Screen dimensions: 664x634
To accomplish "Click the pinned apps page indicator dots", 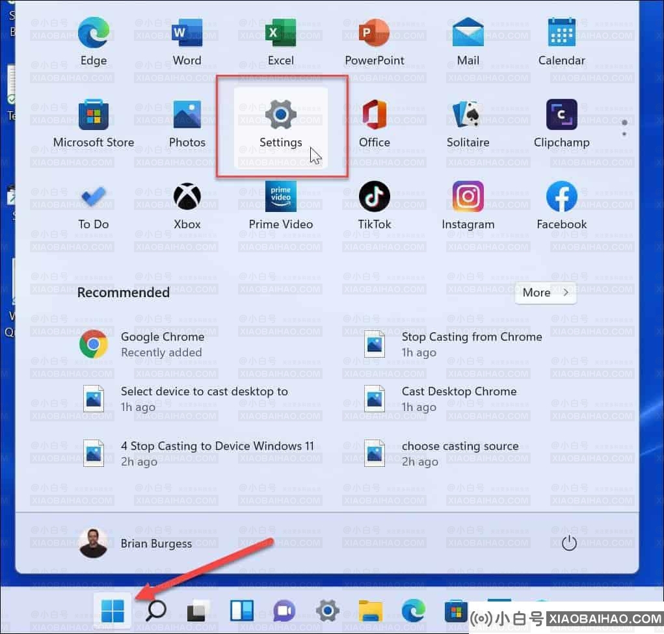I will coord(624,128).
